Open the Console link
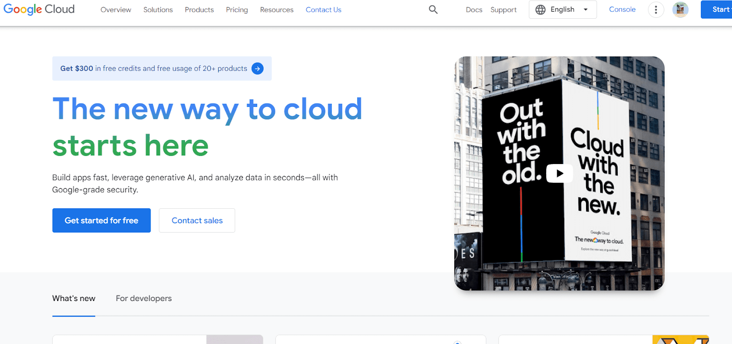The image size is (732, 344). click(622, 10)
